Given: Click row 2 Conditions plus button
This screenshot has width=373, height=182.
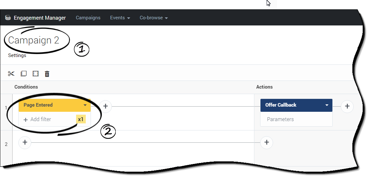Looking at the screenshot, I should [25, 142].
